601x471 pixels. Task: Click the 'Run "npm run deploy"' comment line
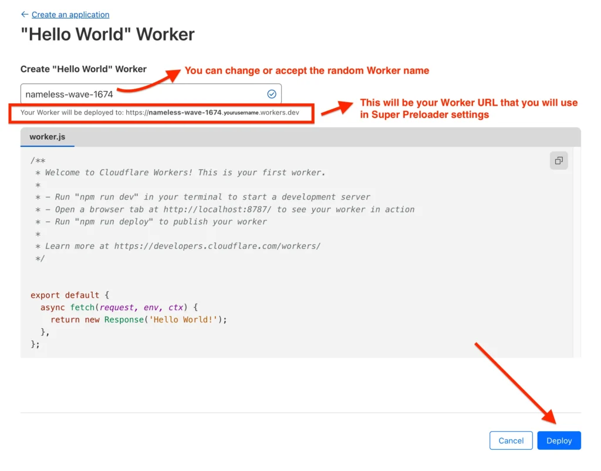(x=151, y=221)
